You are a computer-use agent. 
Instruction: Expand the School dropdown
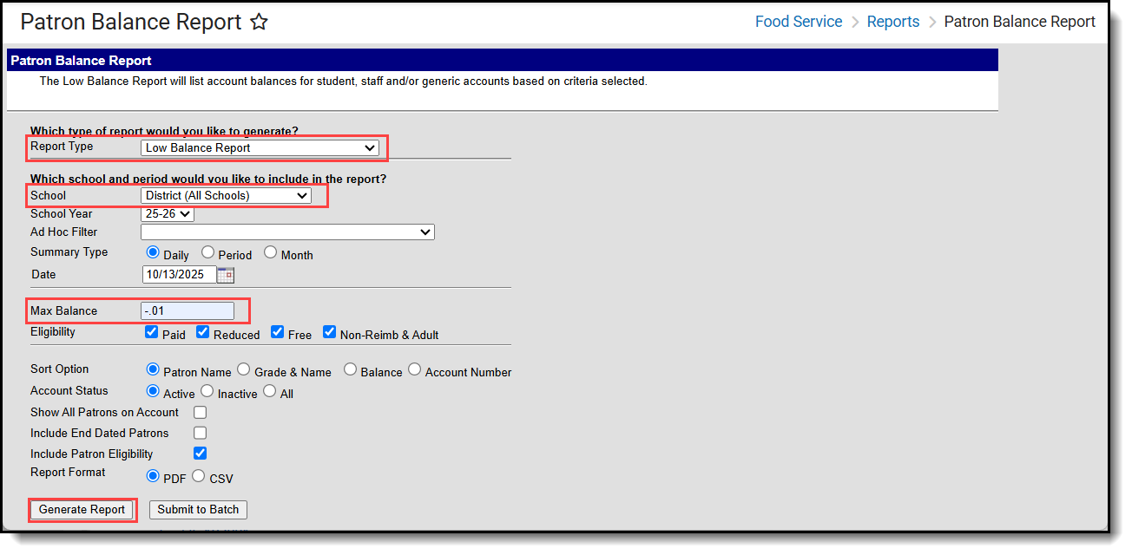point(226,196)
